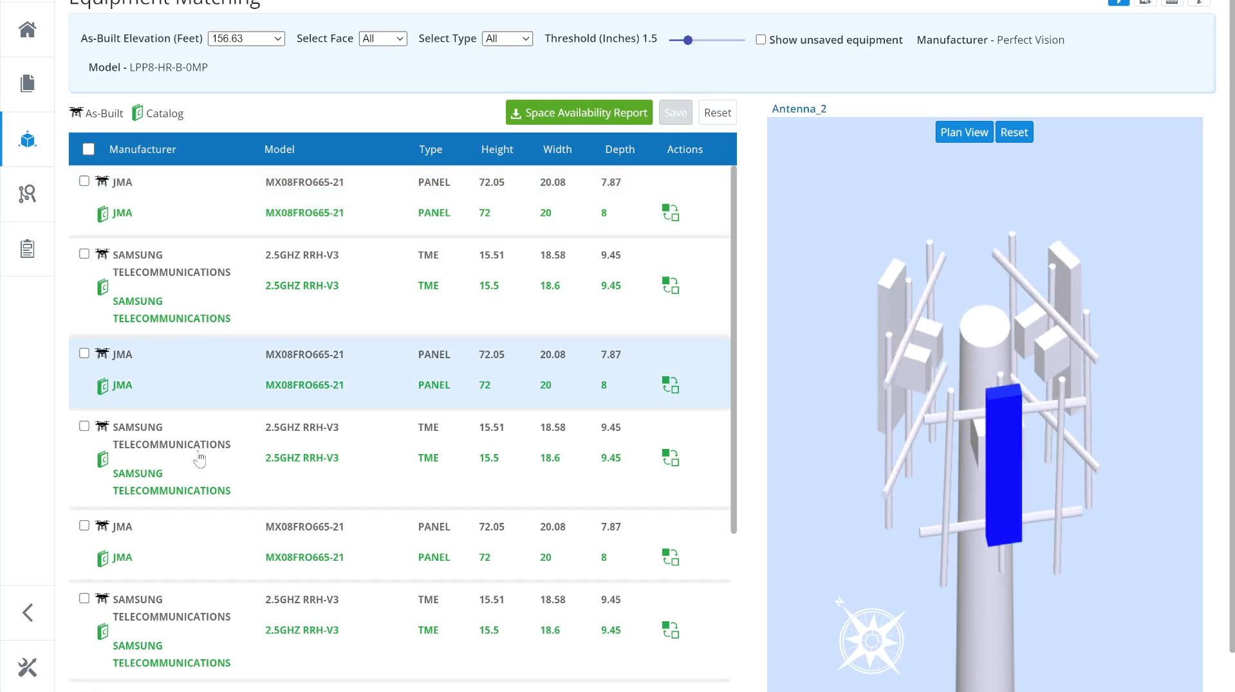This screenshot has width=1235, height=692.
Task: Click swap action icon in first JMA row
Action: coord(671,213)
